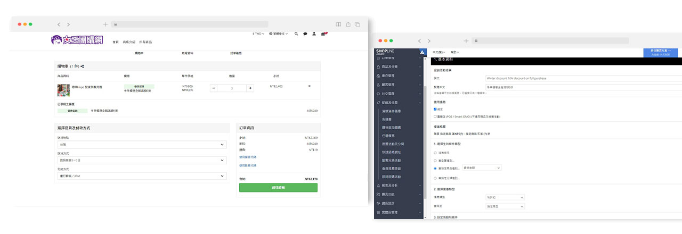This screenshot has width=682, height=234.
Task: Click the 使用優惠代碼 link
Action: (x=248, y=157)
